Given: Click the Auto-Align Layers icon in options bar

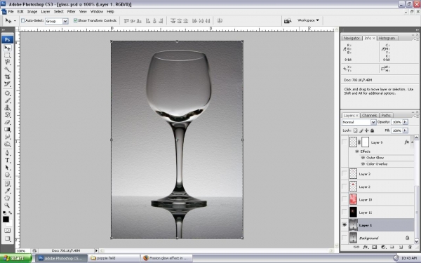Looking at the screenshot, I should pyautogui.click(x=220, y=20).
